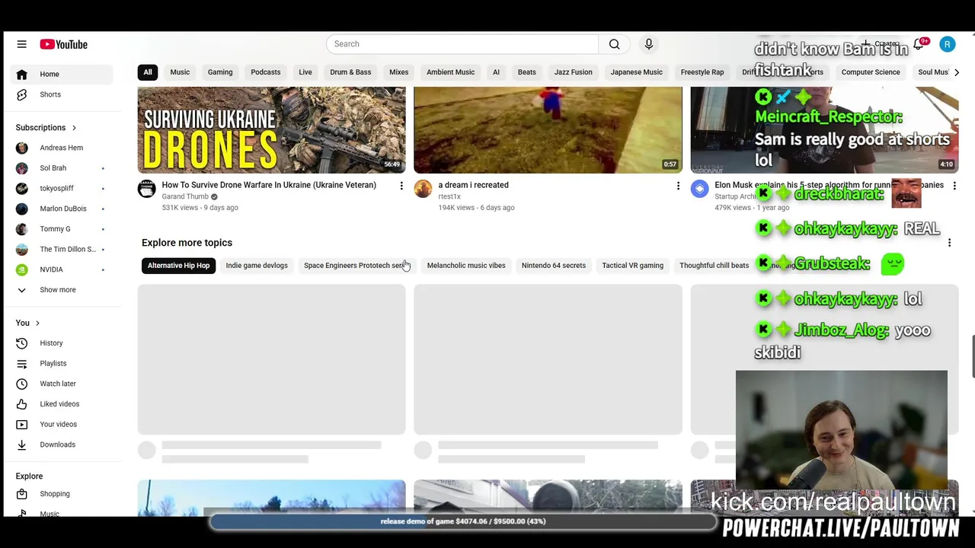Select the Live filter chip
The image size is (975, 548).
coord(305,72)
